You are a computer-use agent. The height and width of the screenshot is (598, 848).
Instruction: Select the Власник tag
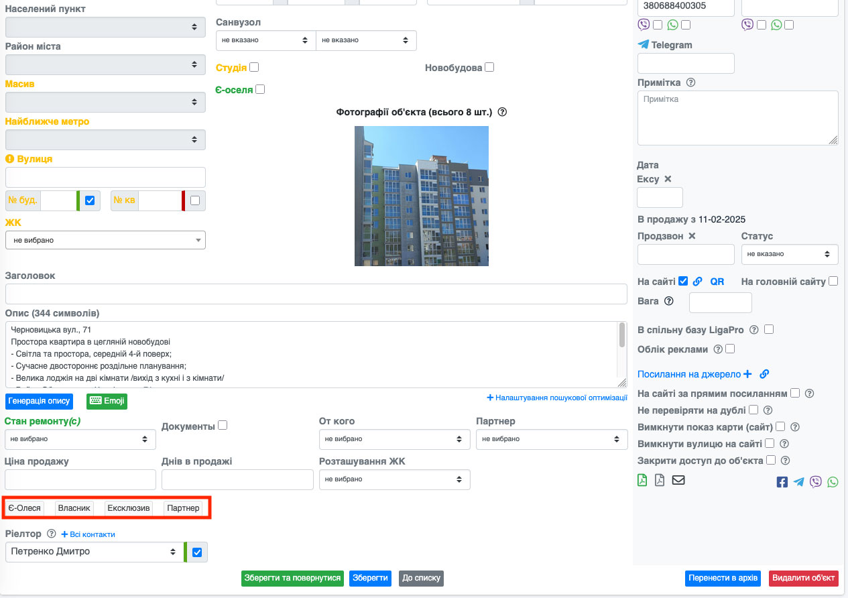74,508
